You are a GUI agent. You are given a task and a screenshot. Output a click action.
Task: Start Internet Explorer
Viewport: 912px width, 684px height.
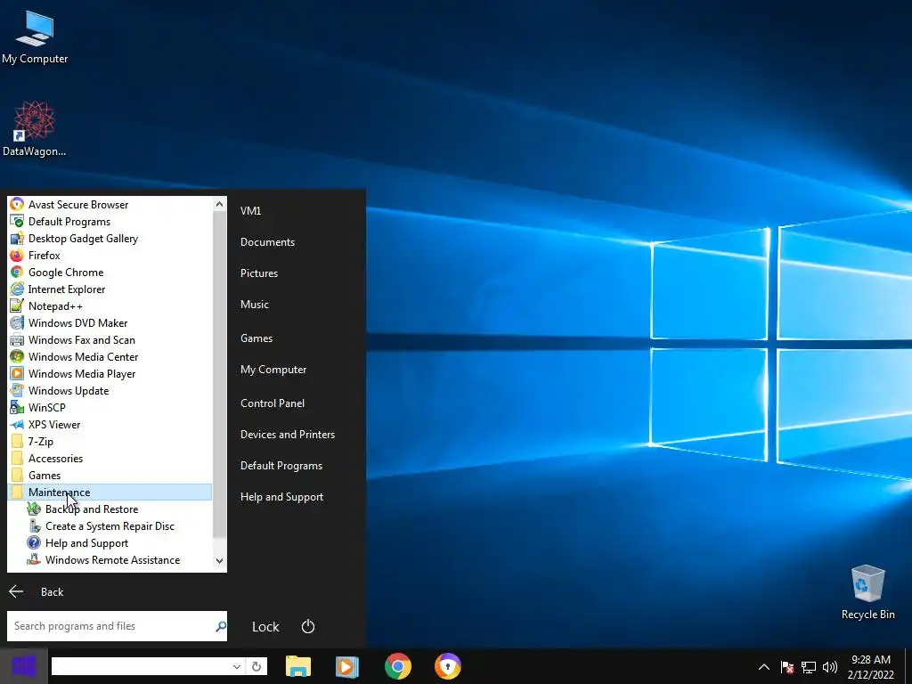tap(110, 289)
